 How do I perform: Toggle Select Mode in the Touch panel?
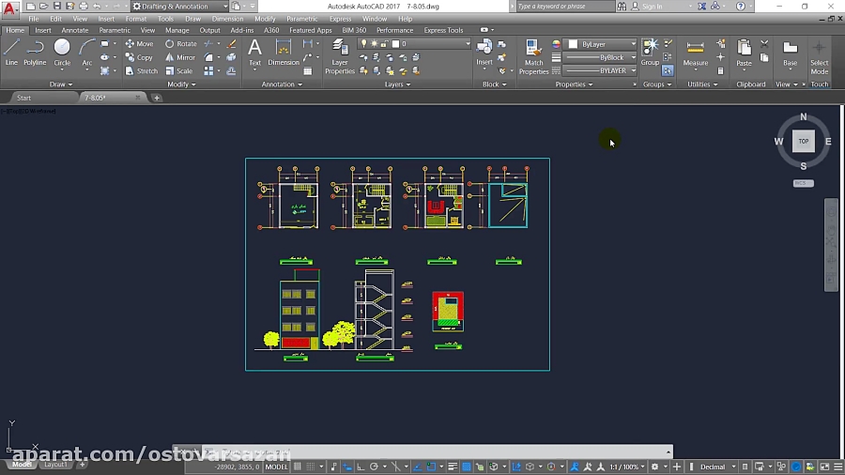point(819,56)
